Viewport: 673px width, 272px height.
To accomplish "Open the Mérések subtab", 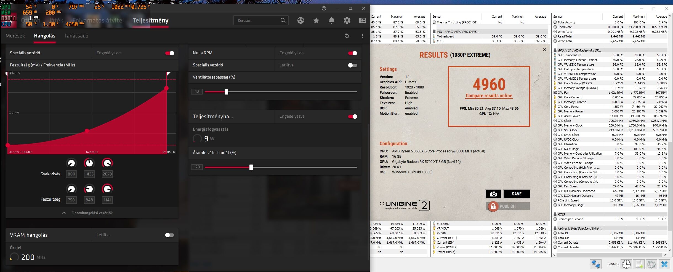I will tap(15, 36).
